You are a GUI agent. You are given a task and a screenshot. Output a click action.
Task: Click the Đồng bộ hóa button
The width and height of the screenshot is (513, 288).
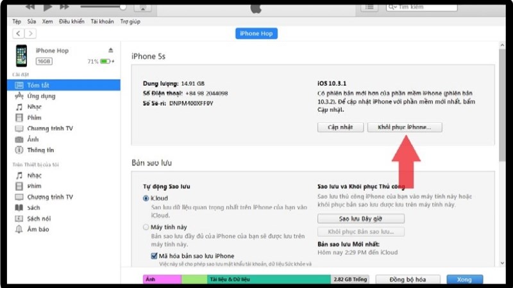click(408, 280)
